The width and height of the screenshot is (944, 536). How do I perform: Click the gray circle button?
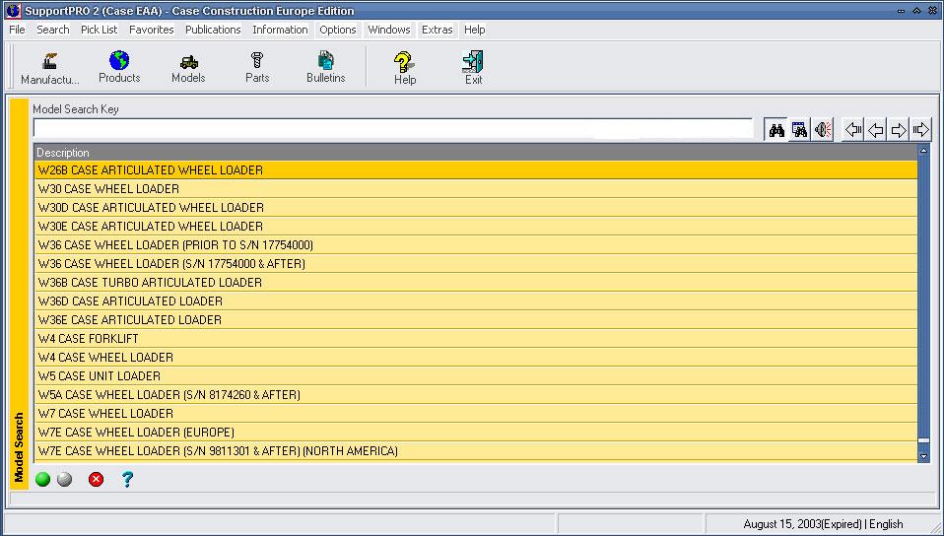[x=64, y=480]
